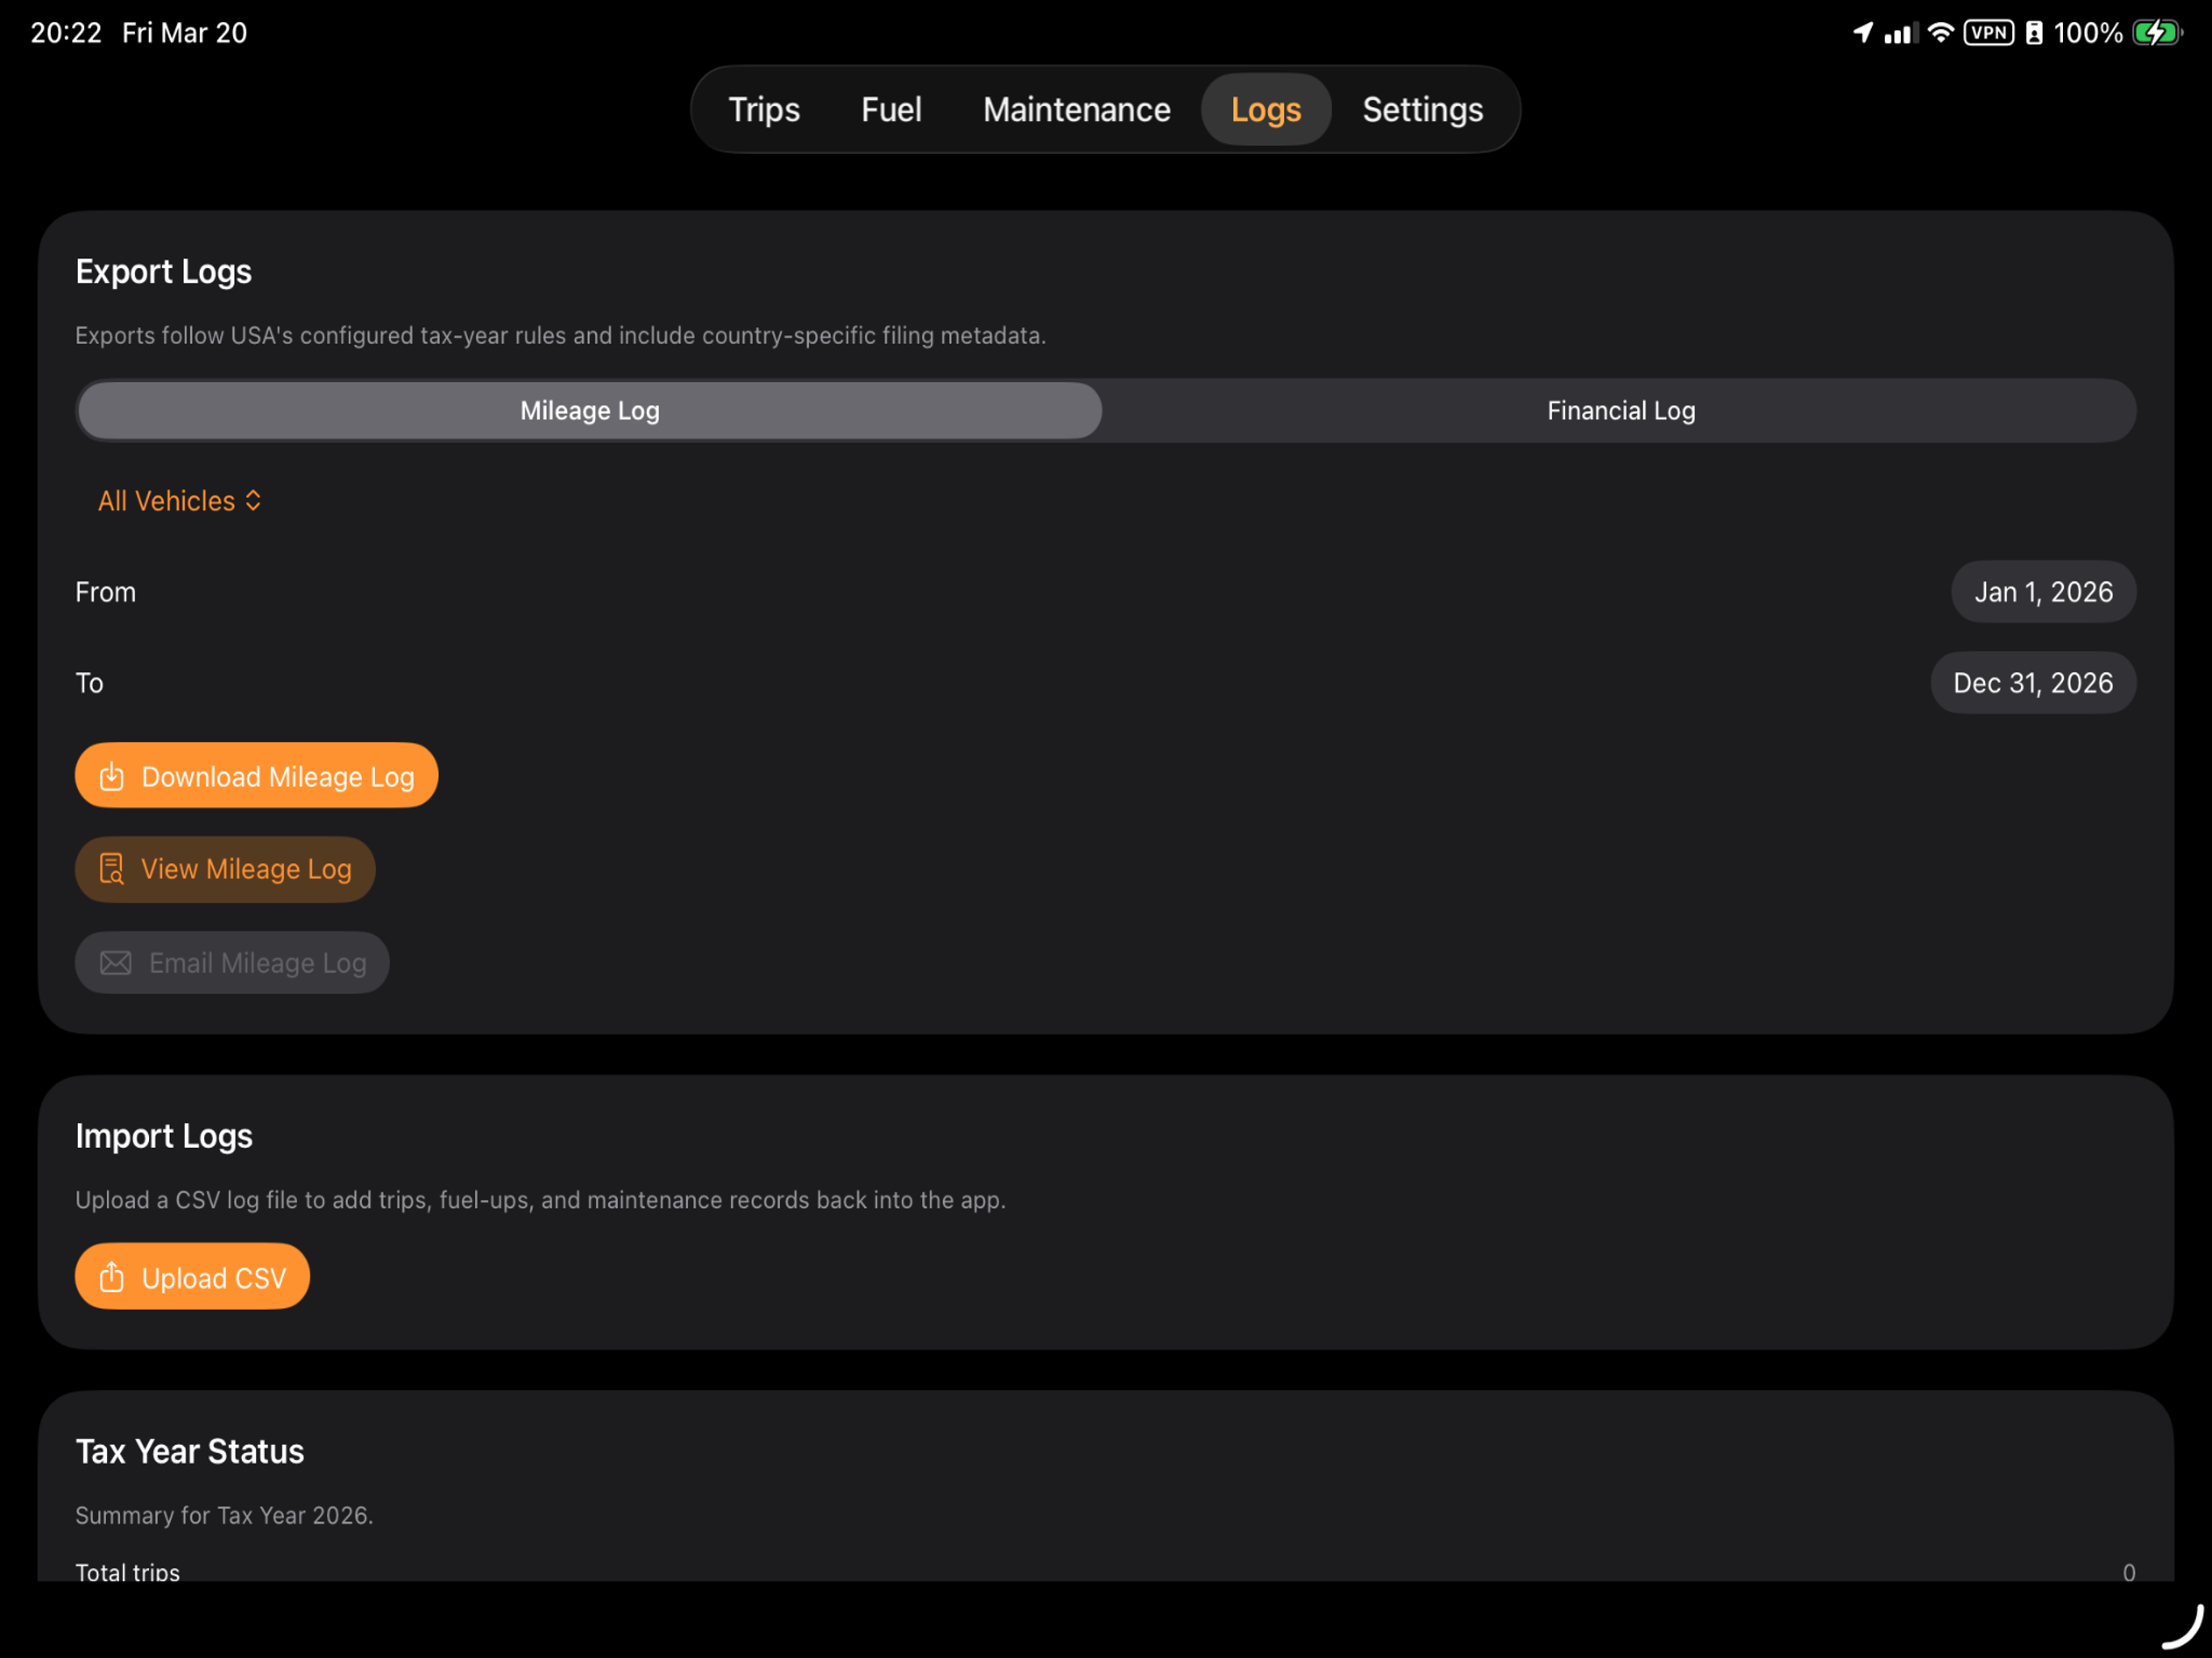Click the 'Upload a CSV log file' description
The image size is (2212, 1658).
(540, 1200)
